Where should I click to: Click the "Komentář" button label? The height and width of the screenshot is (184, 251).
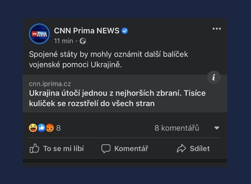[131, 149]
